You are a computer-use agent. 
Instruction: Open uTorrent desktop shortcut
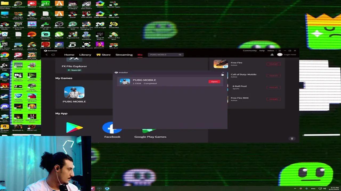click(x=59, y=35)
